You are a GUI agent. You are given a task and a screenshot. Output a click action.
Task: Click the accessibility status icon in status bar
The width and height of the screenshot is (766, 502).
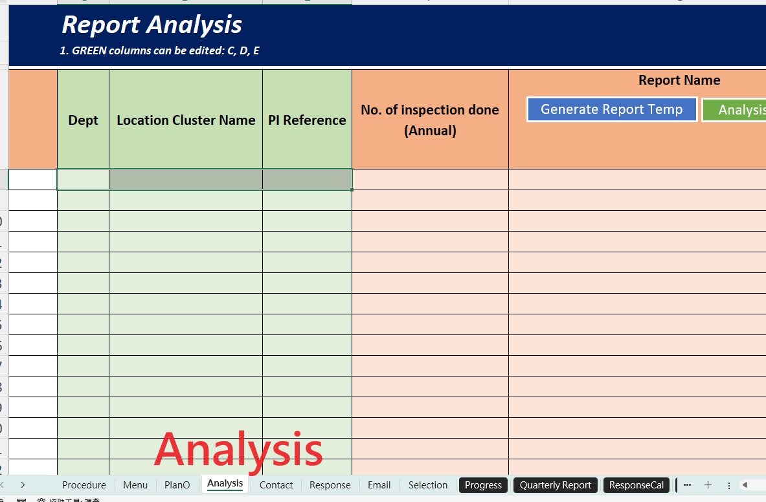click(41, 500)
